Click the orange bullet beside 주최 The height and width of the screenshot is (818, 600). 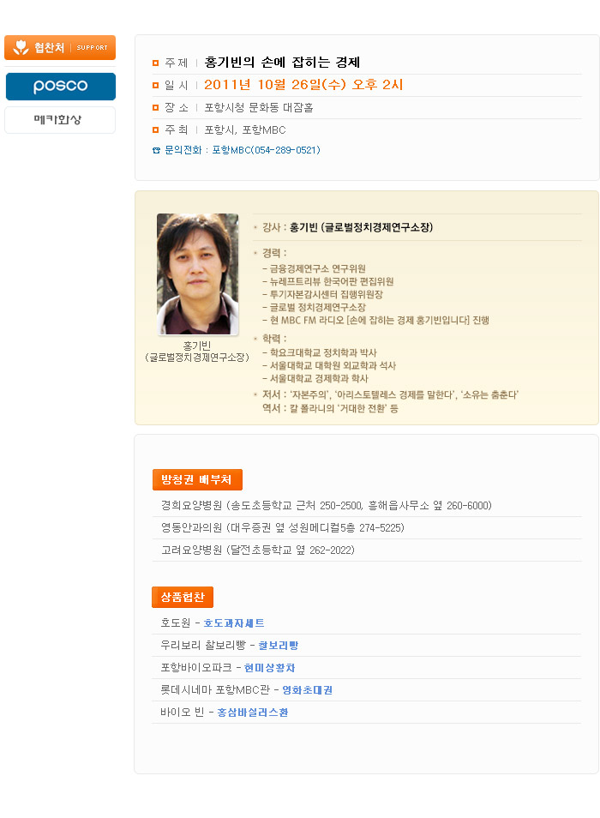[x=155, y=129]
